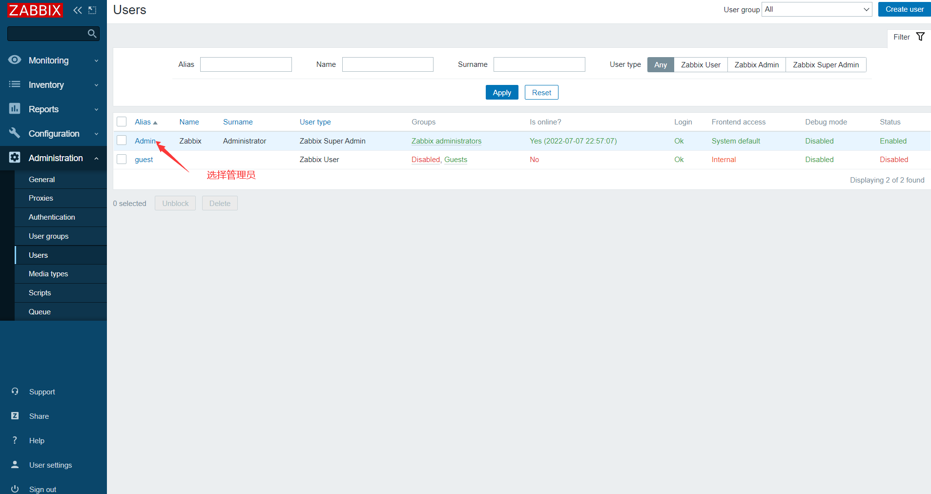Click the Filter funnel icon
Screen dimensions: 931x494
[x=920, y=37]
